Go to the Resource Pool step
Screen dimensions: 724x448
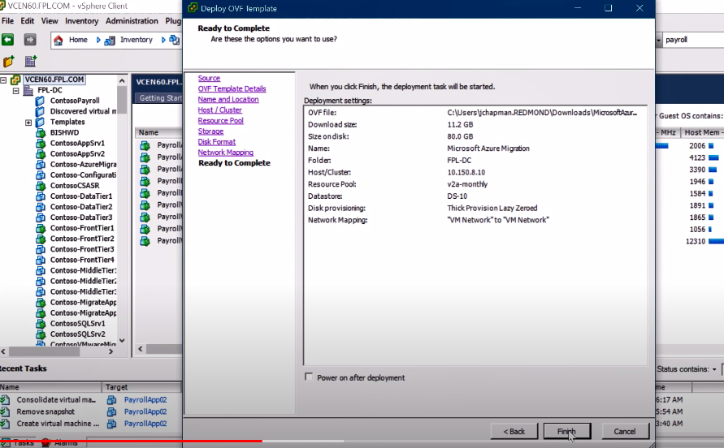[220, 120]
